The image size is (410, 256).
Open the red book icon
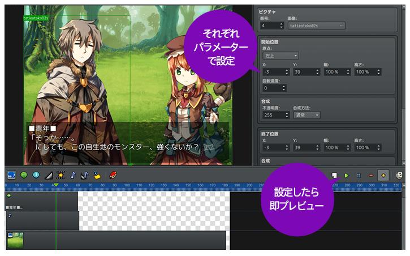point(113,175)
